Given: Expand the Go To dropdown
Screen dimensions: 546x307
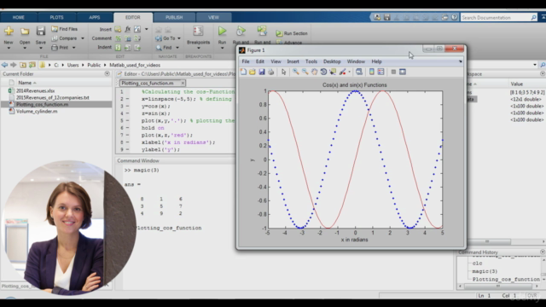Looking at the screenshot, I should [x=179, y=38].
